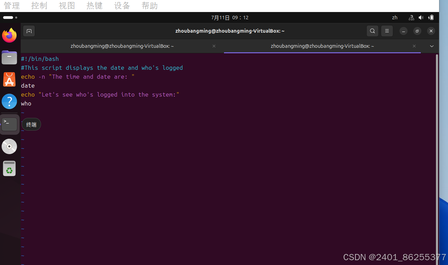Open the Files folder icon in dock

[x=9, y=57]
